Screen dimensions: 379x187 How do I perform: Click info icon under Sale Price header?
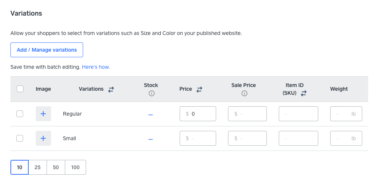tap(244, 94)
